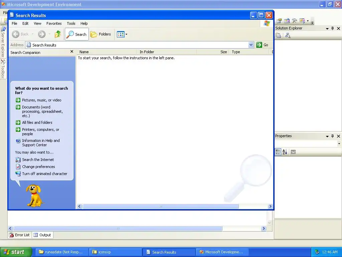This screenshot has width=342, height=257.
Task: Sort by In Folder column header
Action: 167,52
